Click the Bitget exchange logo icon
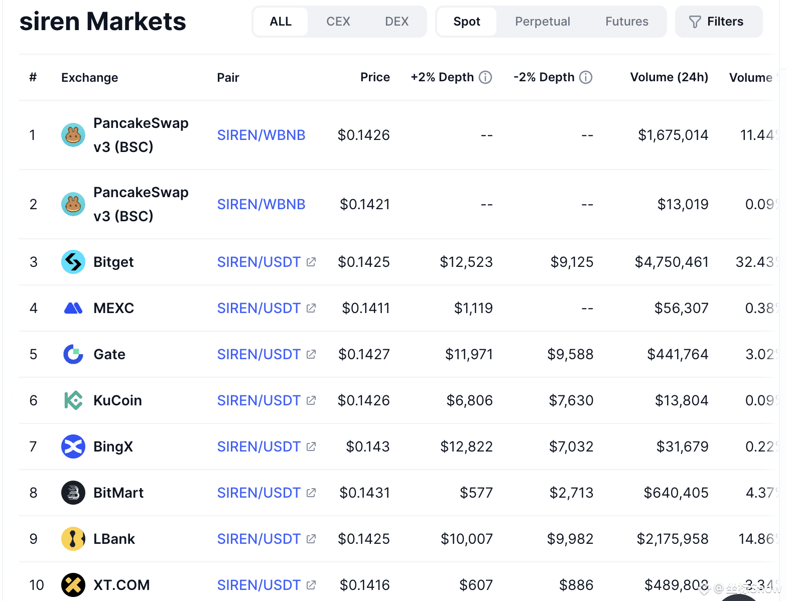Viewport: 786px width, 601px height. pos(73,262)
